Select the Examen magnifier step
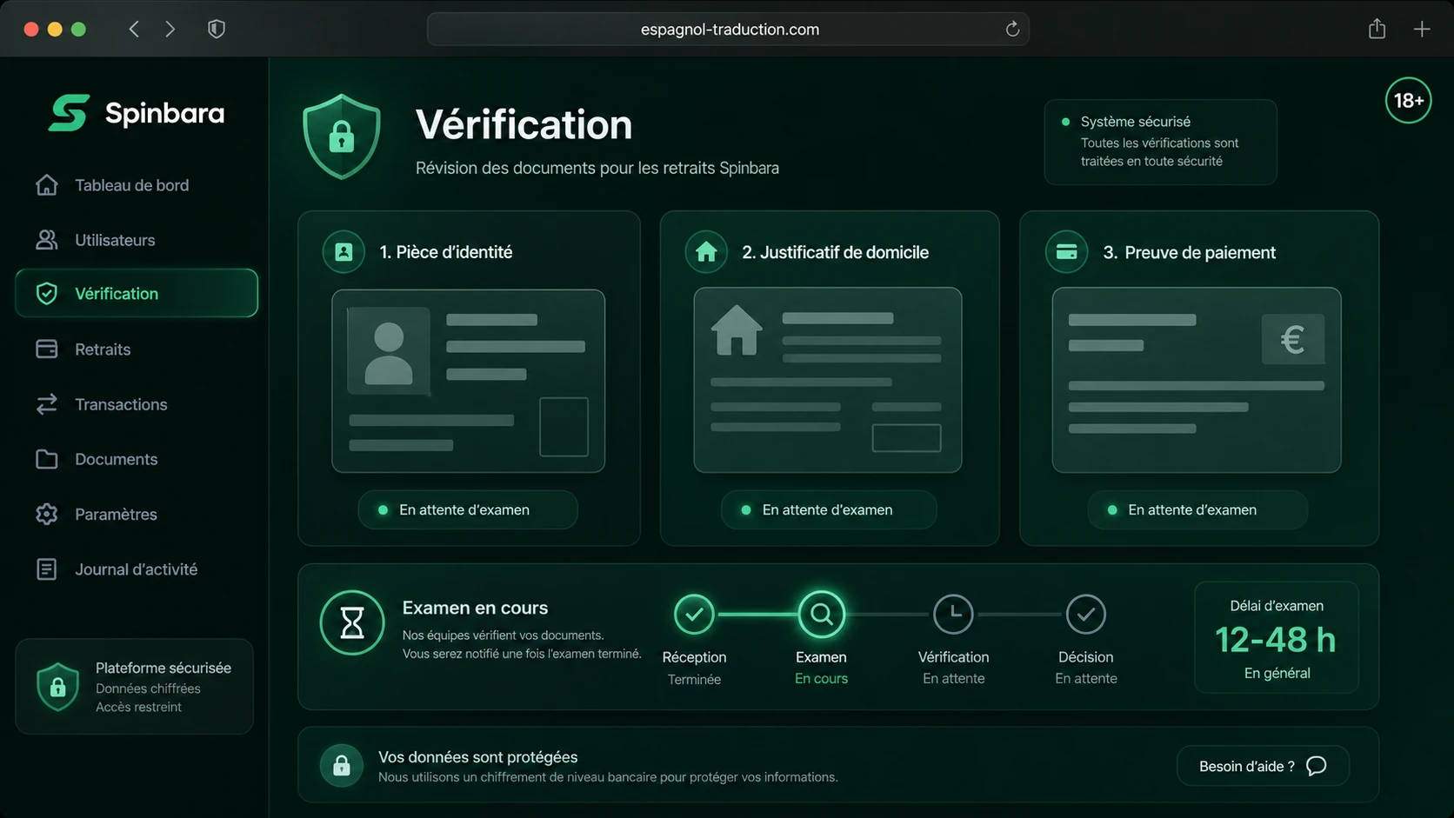The image size is (1454, 818). pos(821,615)
